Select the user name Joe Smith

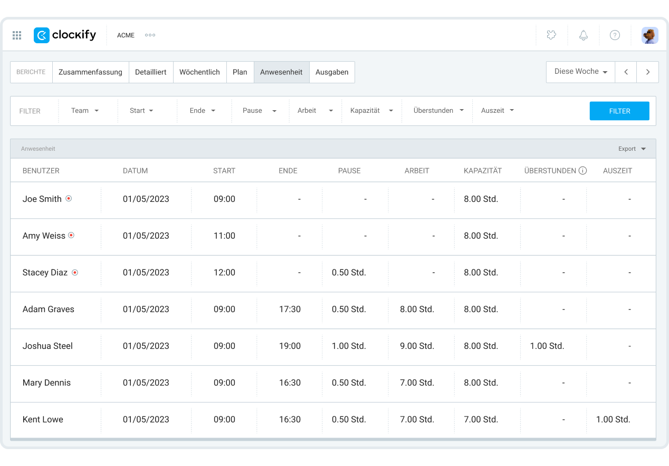(42, 199)
